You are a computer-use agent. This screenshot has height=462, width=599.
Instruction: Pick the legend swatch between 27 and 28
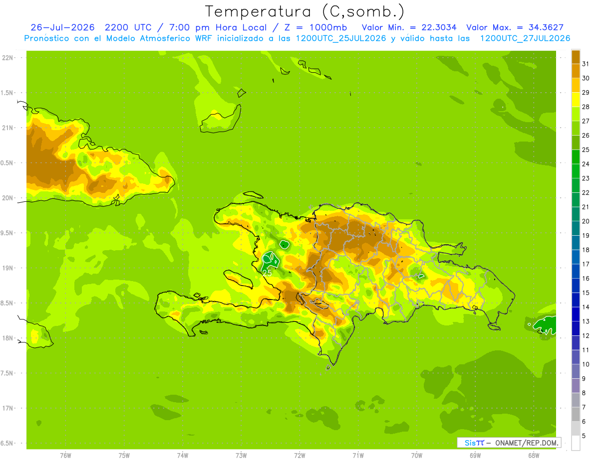(576, 114)
